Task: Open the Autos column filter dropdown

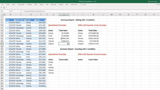Action: tap(35, 20)
